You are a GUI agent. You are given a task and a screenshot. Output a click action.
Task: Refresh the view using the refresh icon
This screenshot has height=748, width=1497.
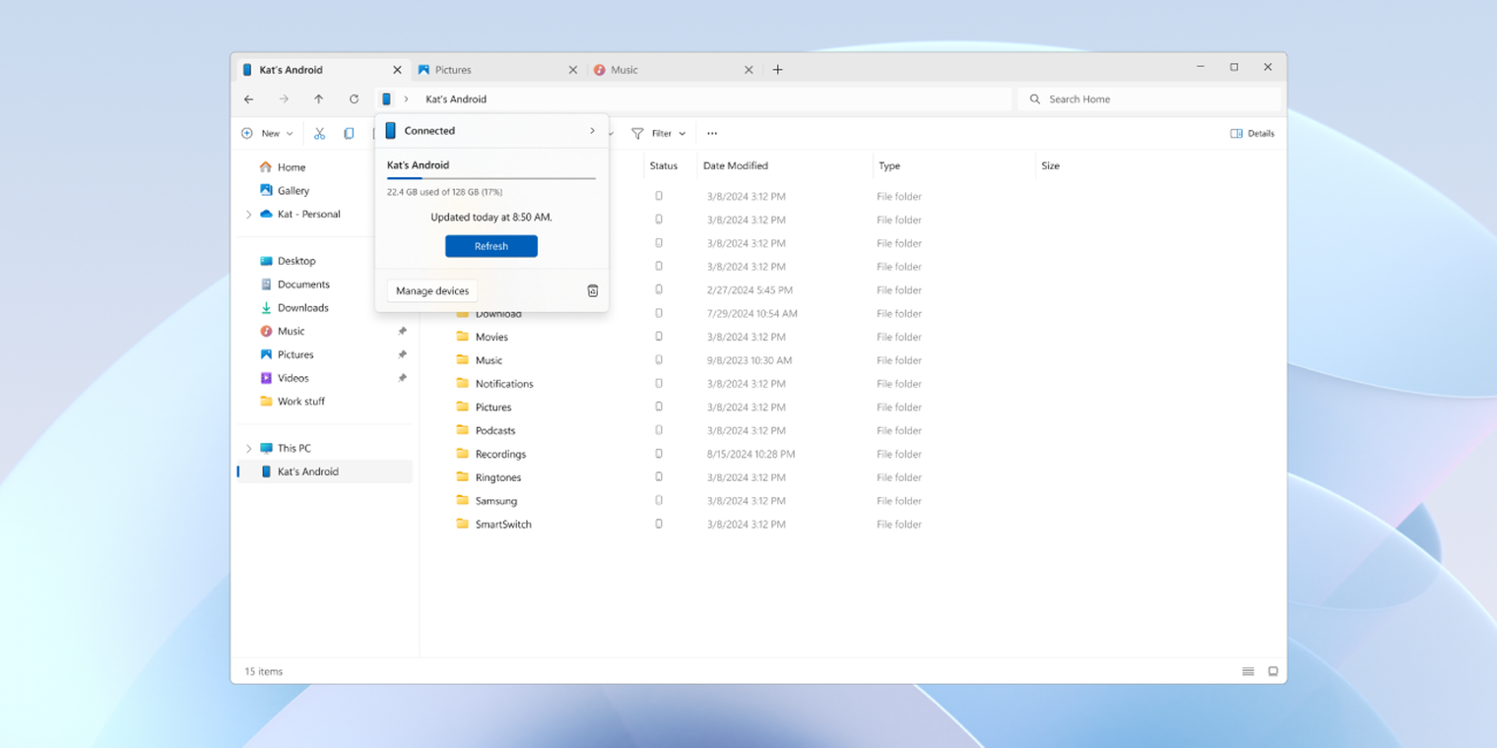[354, 98]
